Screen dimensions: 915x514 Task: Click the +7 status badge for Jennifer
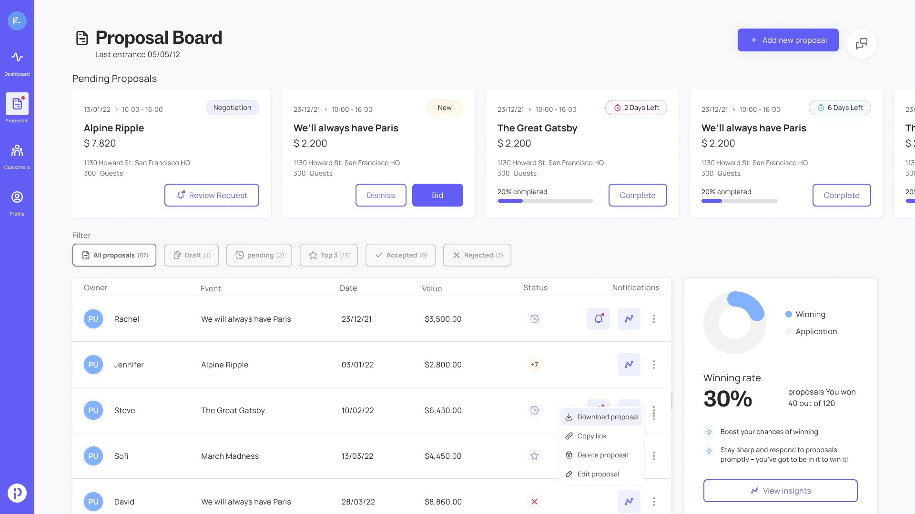pyautogui.click(x=534, y=365)
